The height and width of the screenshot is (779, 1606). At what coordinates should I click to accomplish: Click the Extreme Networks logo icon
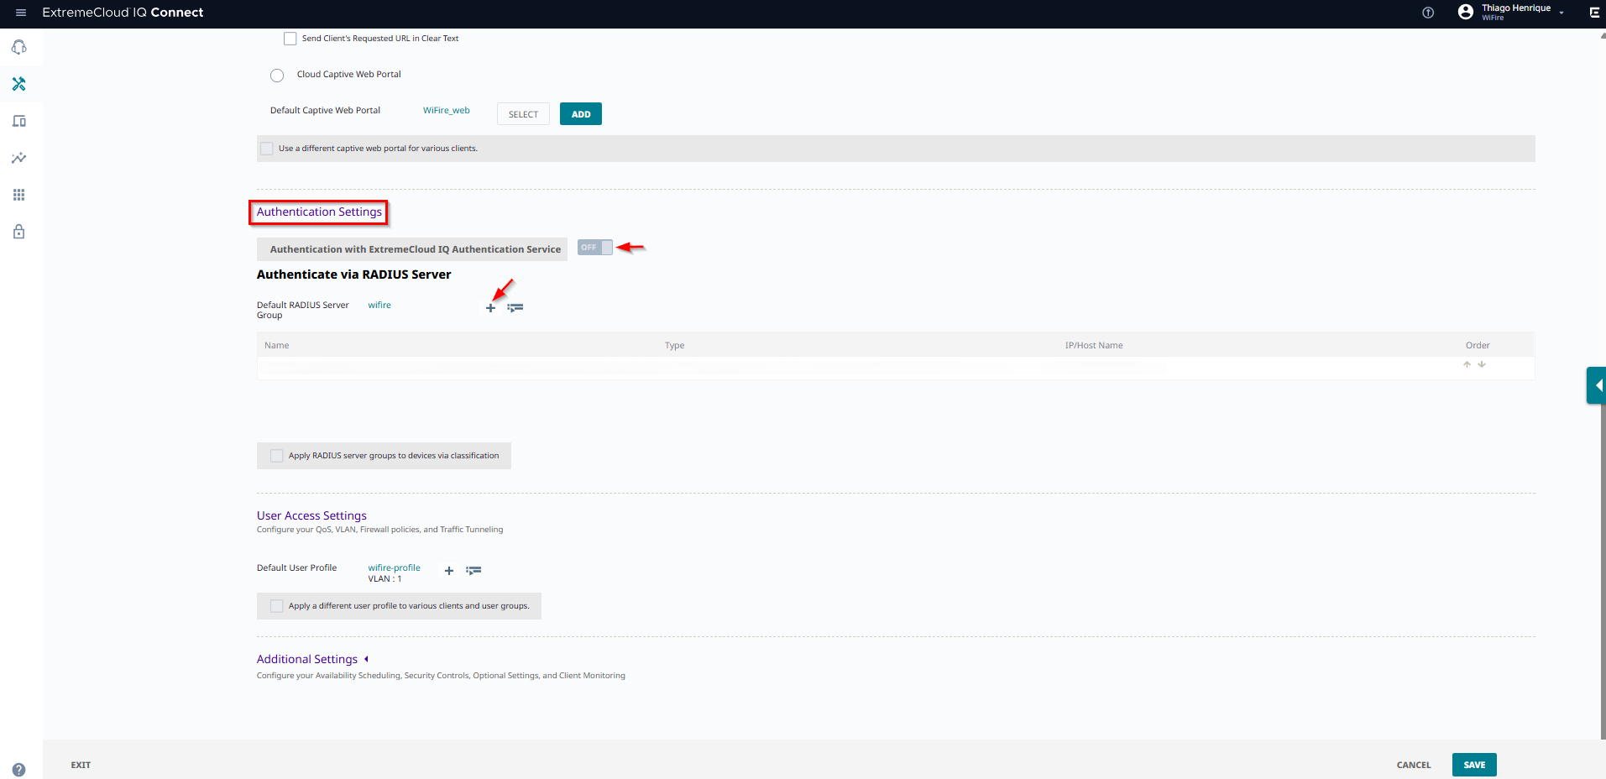(1594, 13)
